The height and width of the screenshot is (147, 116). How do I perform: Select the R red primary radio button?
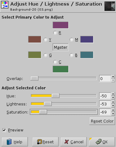click(x=55, y=33)
